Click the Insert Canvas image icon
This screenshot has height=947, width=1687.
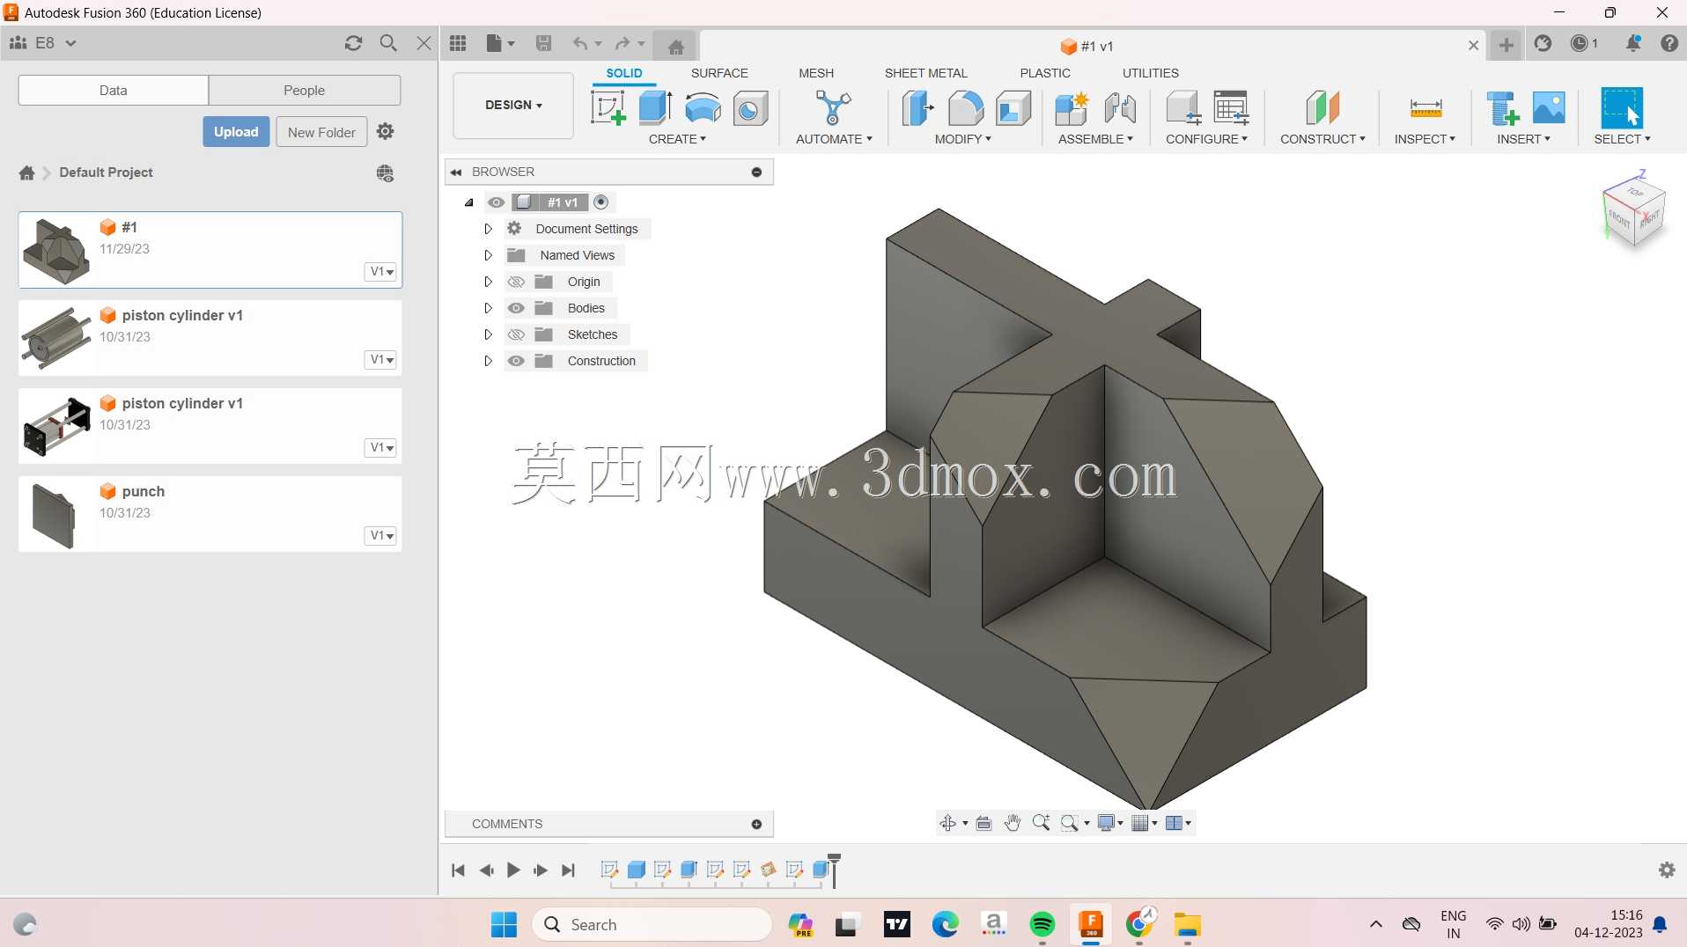click(x=1549, y=108)
